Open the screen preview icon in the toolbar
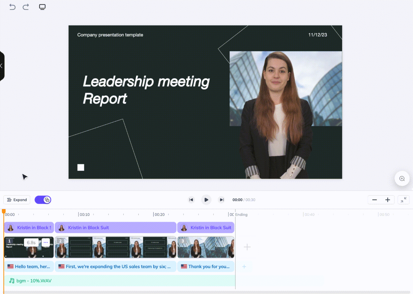This screenshot has height=294, width=413. [x=42, y=7]
